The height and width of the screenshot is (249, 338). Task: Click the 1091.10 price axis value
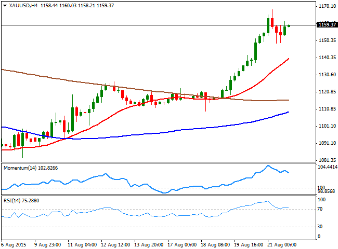(327, 143)
